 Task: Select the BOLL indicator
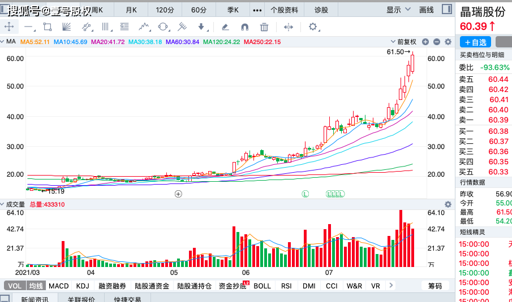point(262,286)
